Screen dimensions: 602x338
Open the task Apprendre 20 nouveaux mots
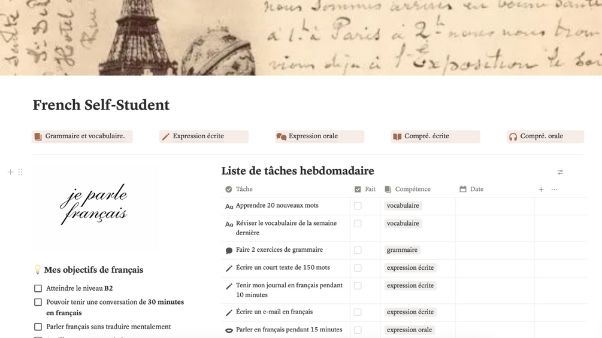(277, 205)
